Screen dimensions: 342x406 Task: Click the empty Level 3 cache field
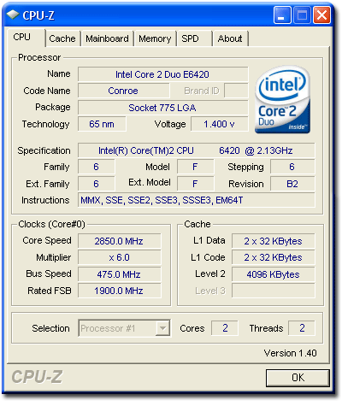coord(274,291)
